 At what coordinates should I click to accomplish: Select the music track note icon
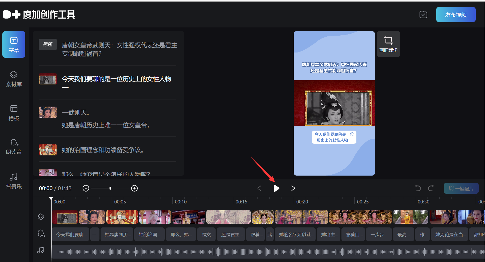click(x=41, y=250)
